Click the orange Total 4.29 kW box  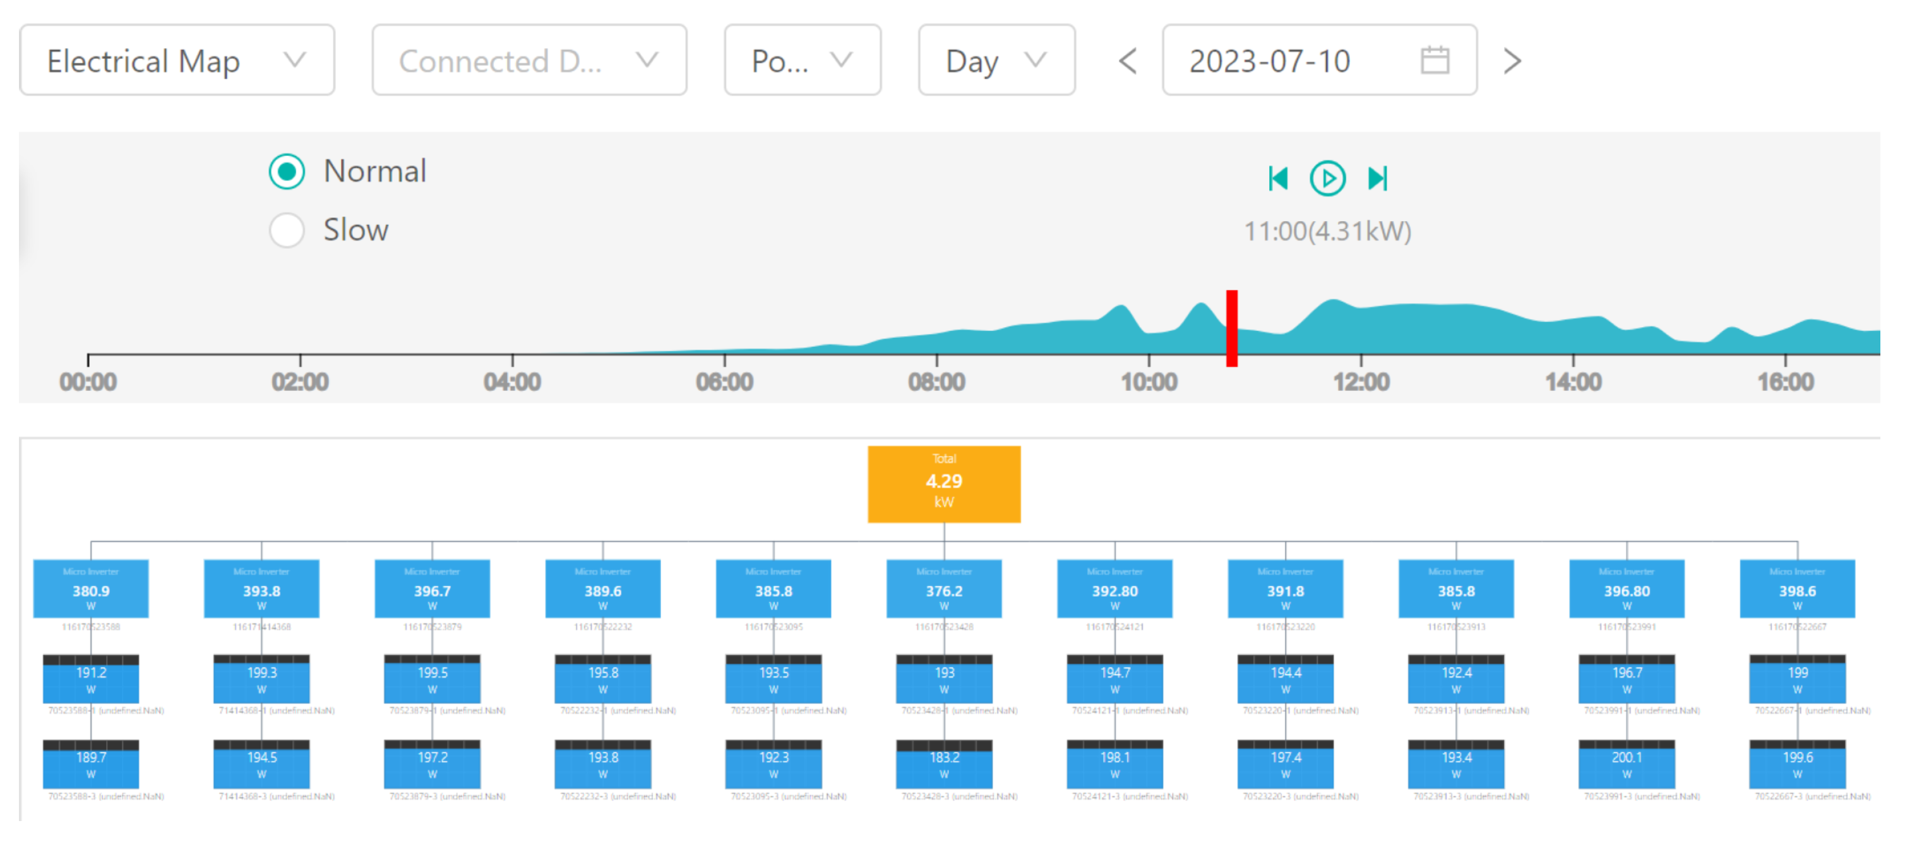(943, 484)
